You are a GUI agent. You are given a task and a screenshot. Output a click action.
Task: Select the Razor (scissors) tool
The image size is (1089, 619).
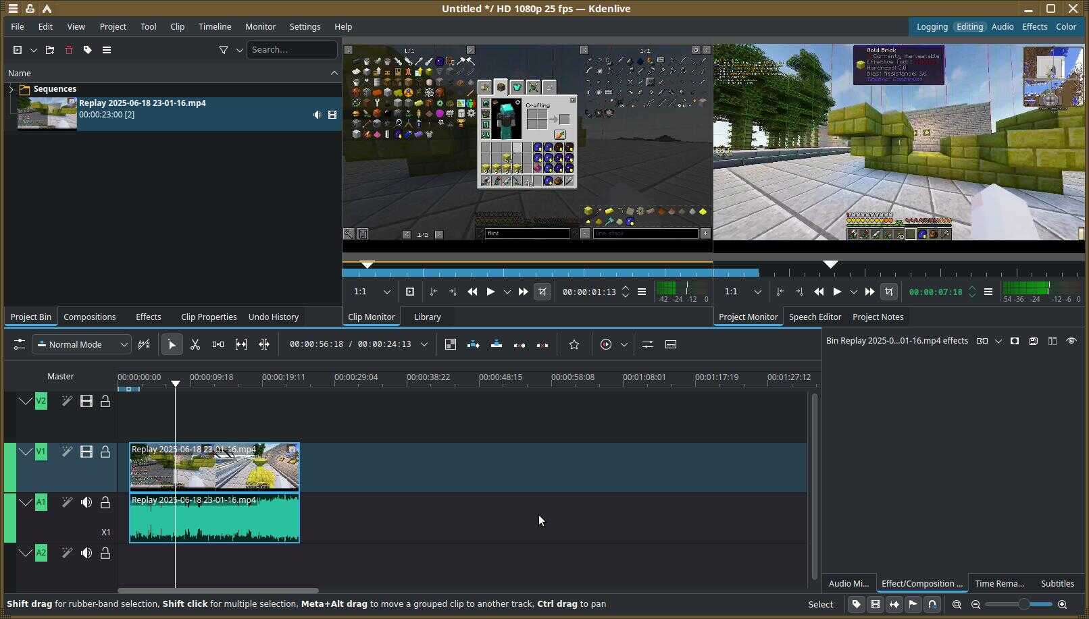point(195,345)
